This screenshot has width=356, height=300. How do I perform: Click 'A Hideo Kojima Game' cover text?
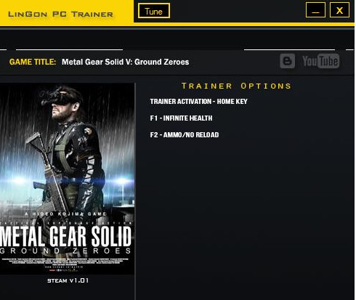click(65, 214)
